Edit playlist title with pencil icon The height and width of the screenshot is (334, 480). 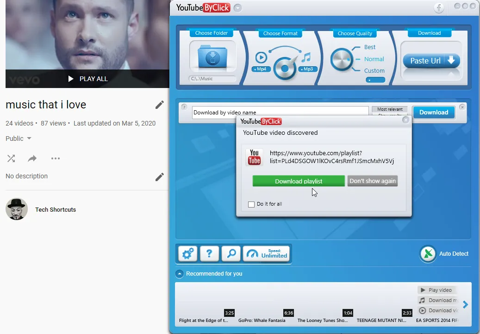[x=160, y=105]
